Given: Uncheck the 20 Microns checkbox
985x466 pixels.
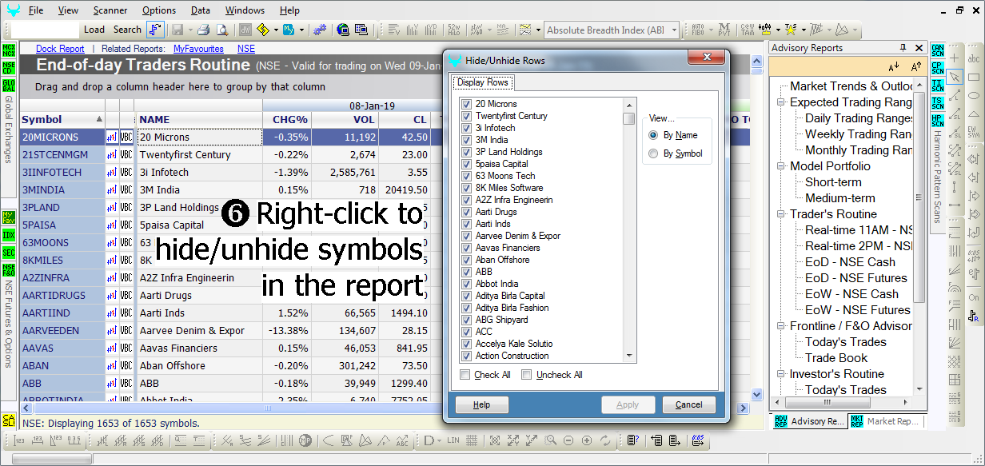Looking at the screenshot, I should (x=466, y=104).
